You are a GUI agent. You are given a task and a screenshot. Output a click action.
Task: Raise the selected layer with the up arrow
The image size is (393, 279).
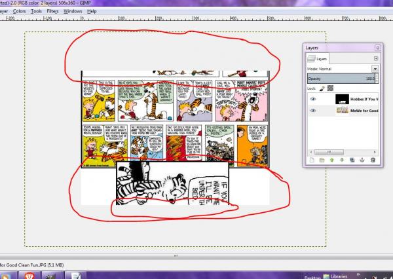point(332,160)
